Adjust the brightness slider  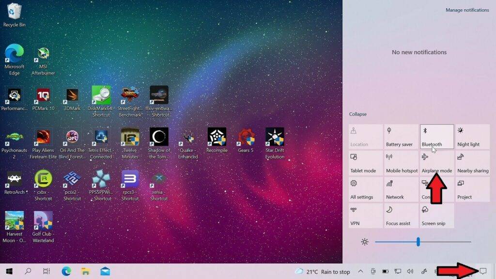click(x=423, y=242)
